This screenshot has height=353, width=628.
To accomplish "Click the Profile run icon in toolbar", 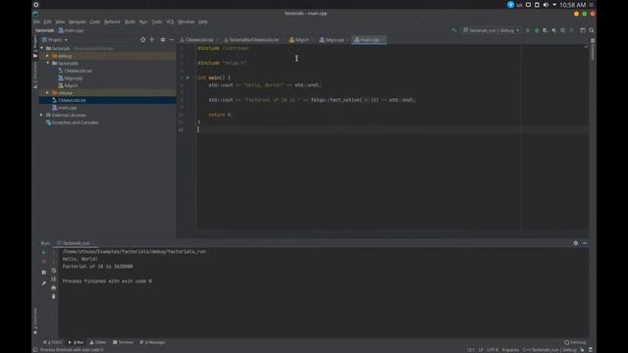I will pyautogui.click(x=553, y=30).
